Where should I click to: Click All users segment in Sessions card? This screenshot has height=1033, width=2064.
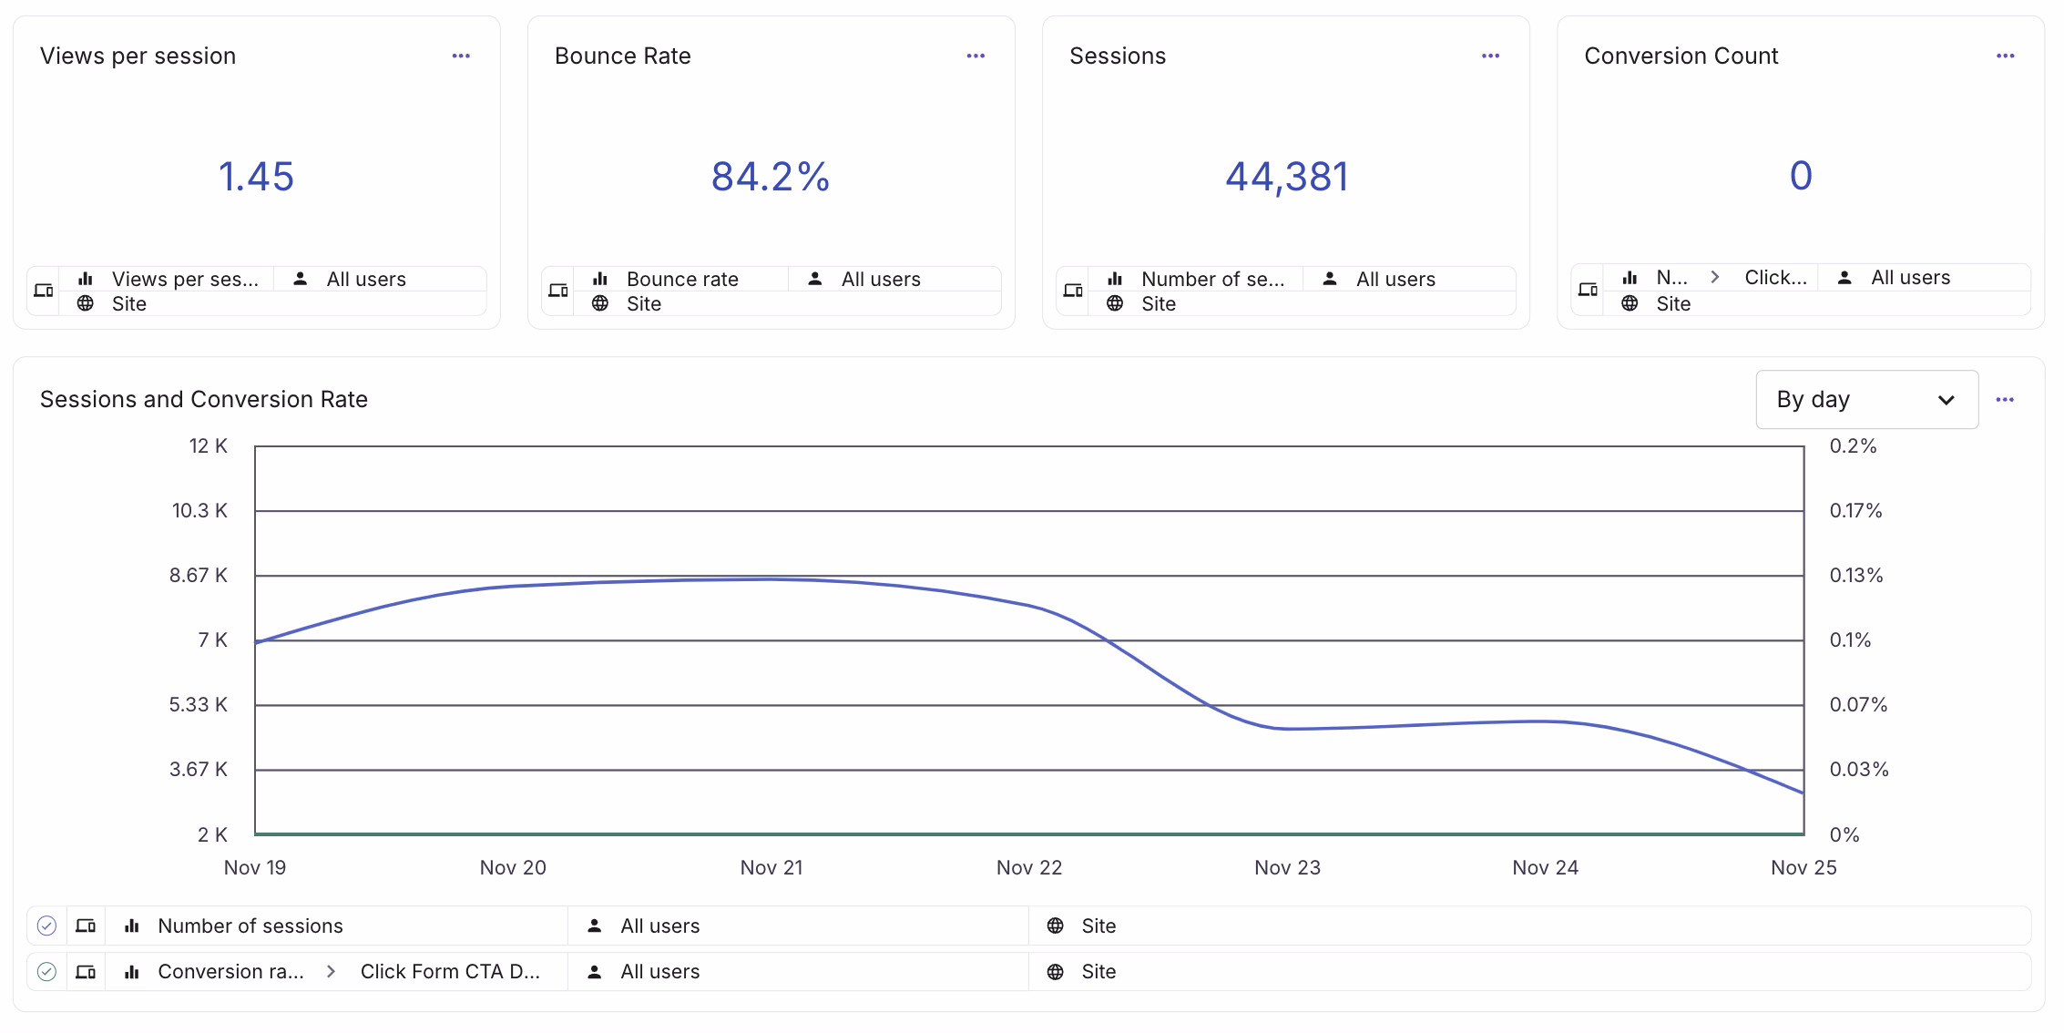[1395, 279]
